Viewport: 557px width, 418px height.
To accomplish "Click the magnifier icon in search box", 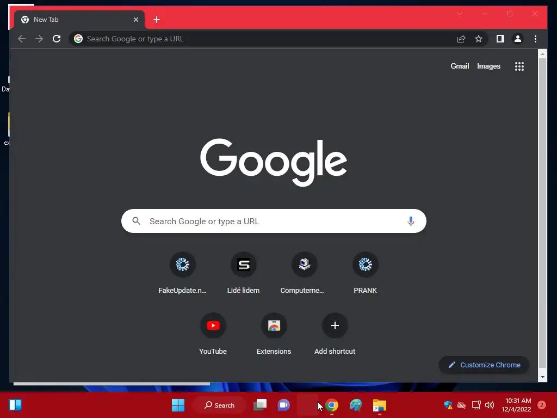I will (137, 221).
